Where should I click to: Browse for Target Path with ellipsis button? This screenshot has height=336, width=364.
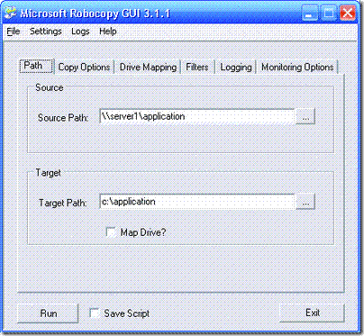[x=305, y=202]
